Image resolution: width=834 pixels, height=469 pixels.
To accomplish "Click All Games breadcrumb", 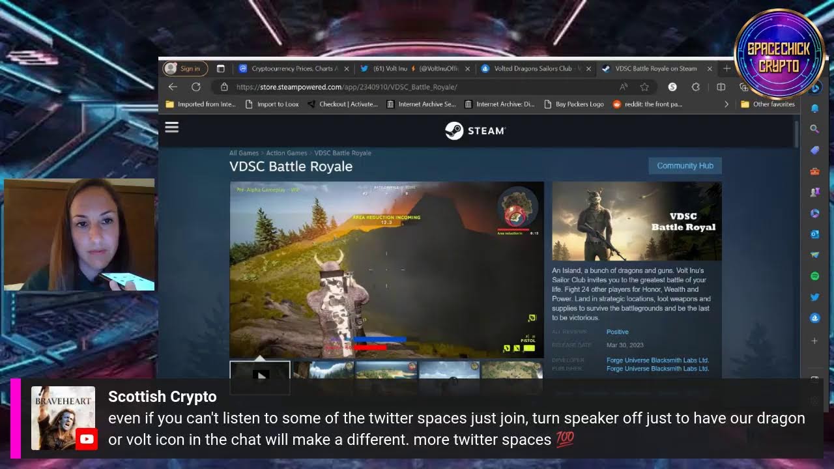I will click(x=244, y=153).
